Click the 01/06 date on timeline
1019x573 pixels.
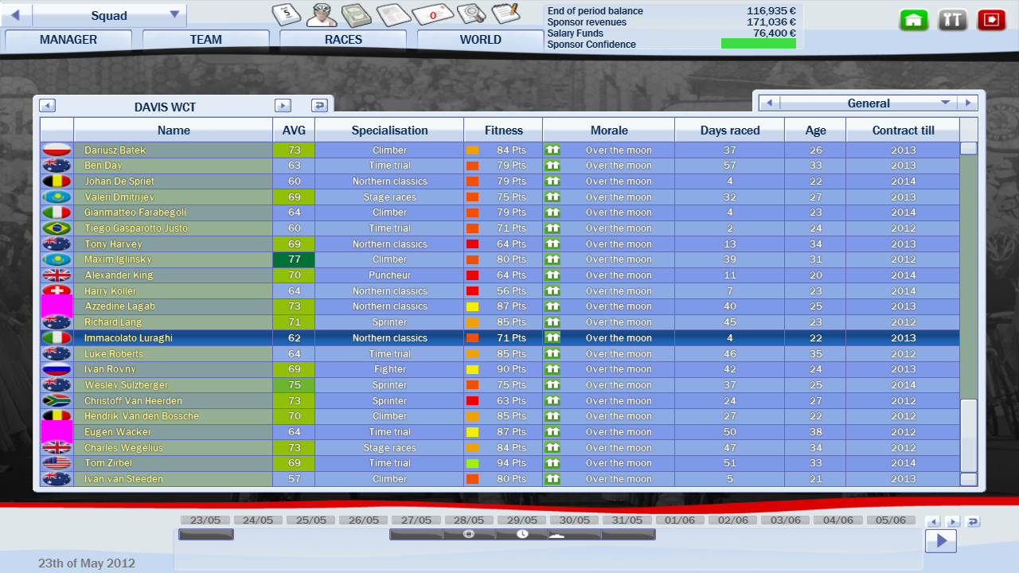[x=680, y=520]
